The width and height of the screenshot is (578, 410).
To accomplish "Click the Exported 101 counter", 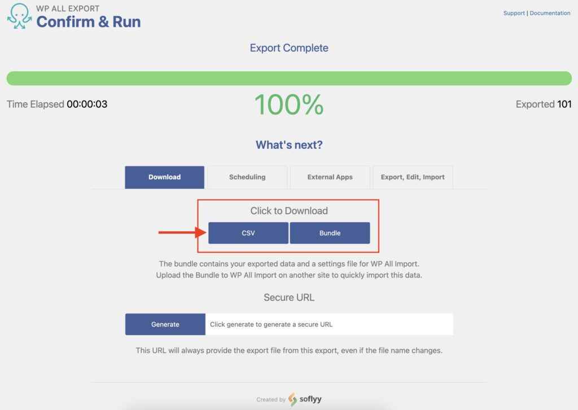I will coord(543,104).
